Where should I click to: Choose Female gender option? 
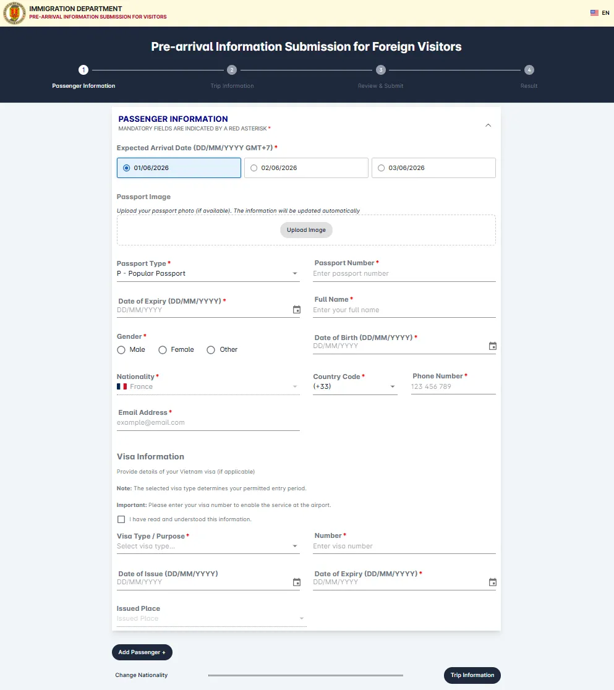point(176,349)
